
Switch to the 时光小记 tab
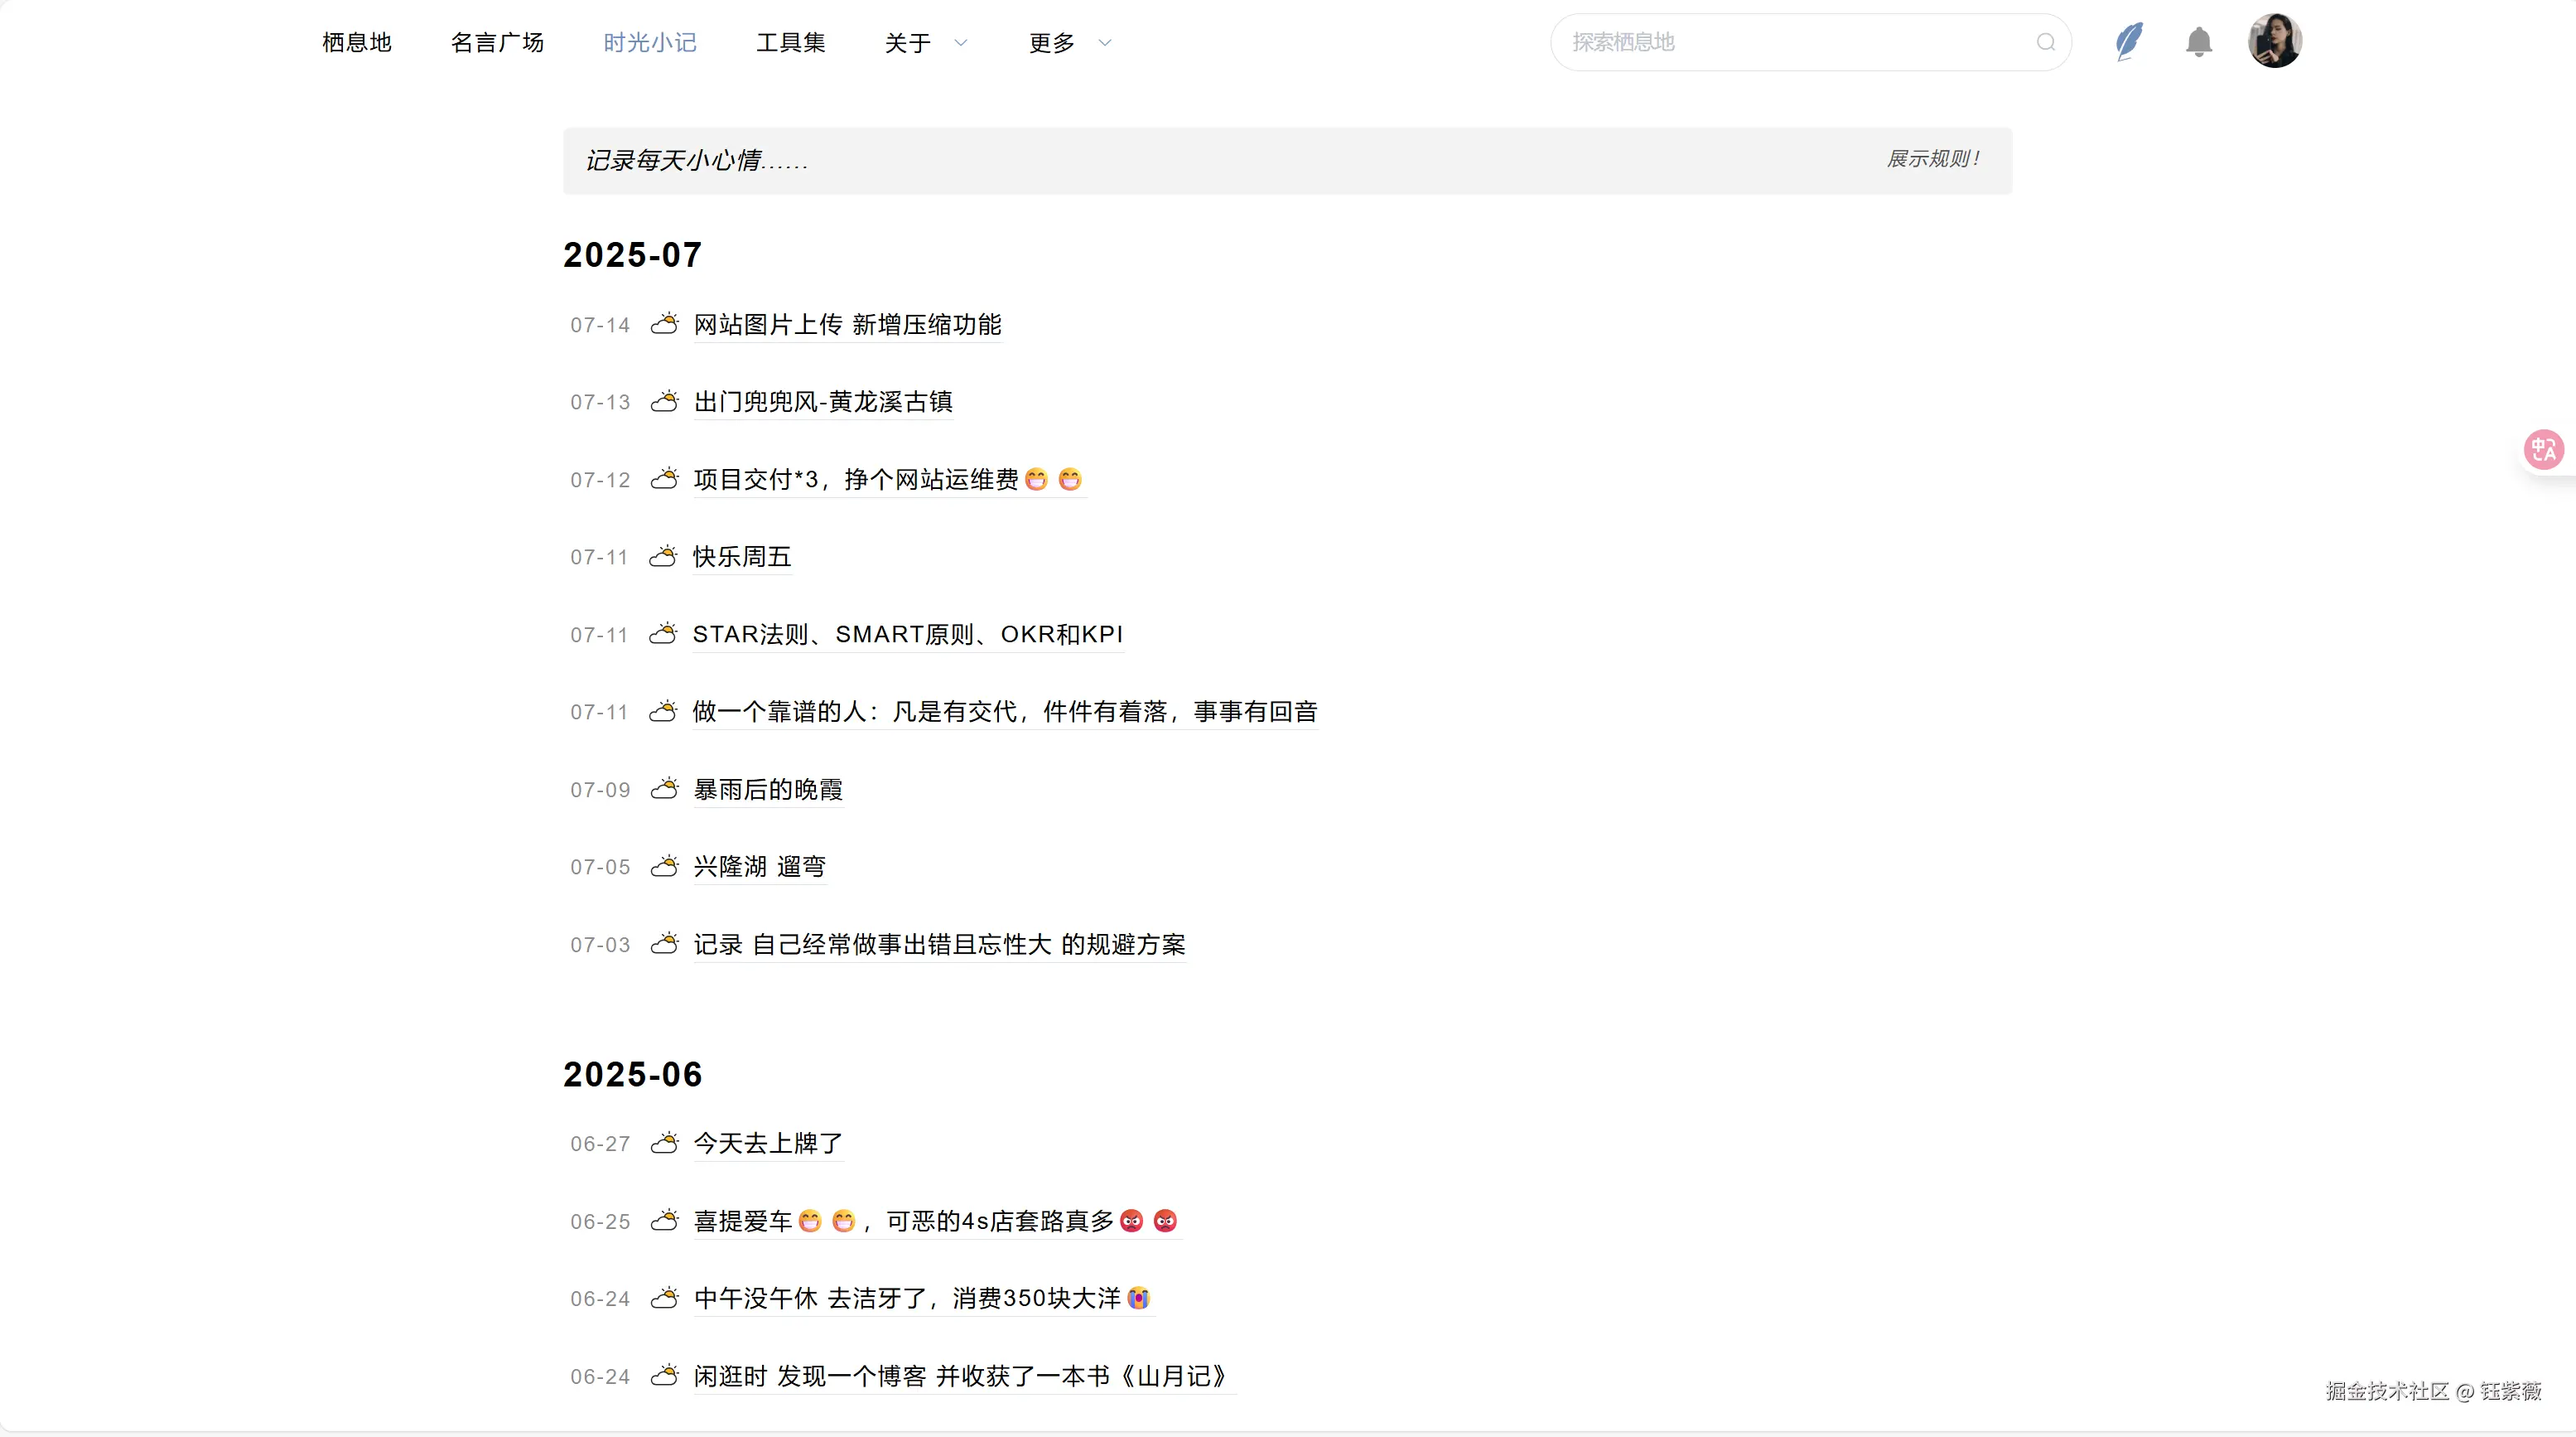[649, 42]
